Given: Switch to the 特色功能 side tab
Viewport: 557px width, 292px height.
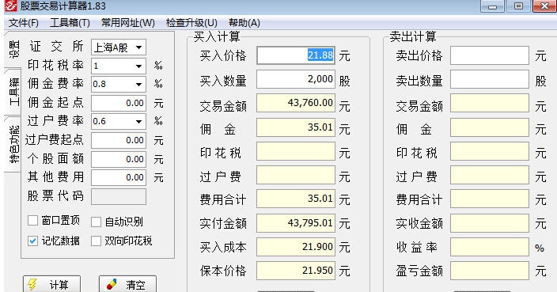Looking at the screenshot, I should click(13, 144).
